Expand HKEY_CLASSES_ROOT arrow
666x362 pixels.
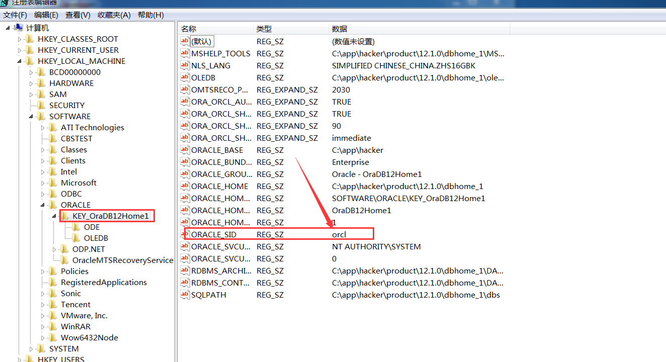20,39
